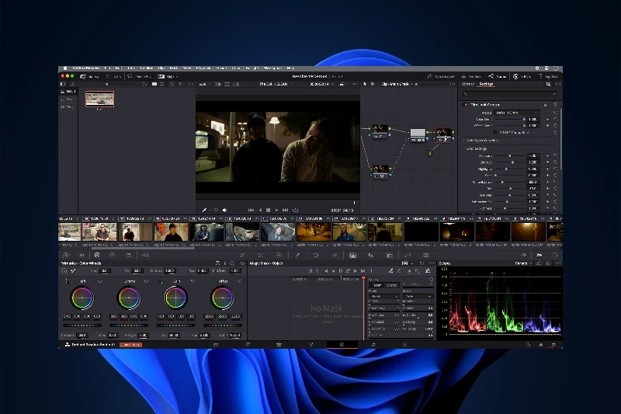Switch to the Cut page icon
Screen dimensions: 621x414
tap(248, 345)
